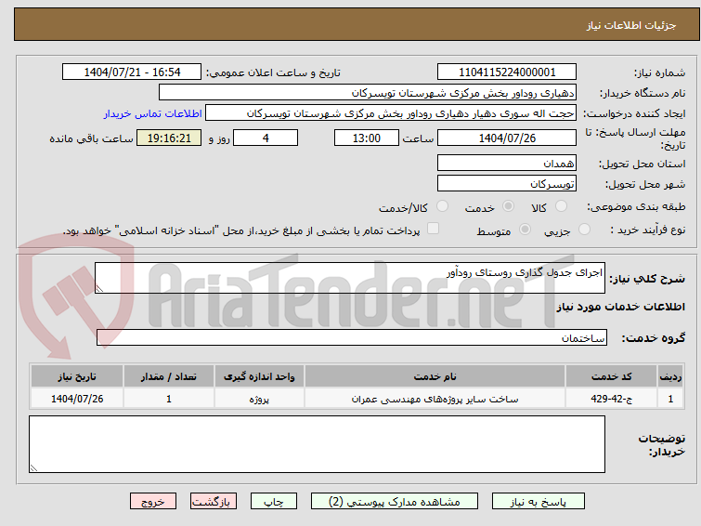Click the delivery city field تویسرکان
701x526 pixels.
507,183
